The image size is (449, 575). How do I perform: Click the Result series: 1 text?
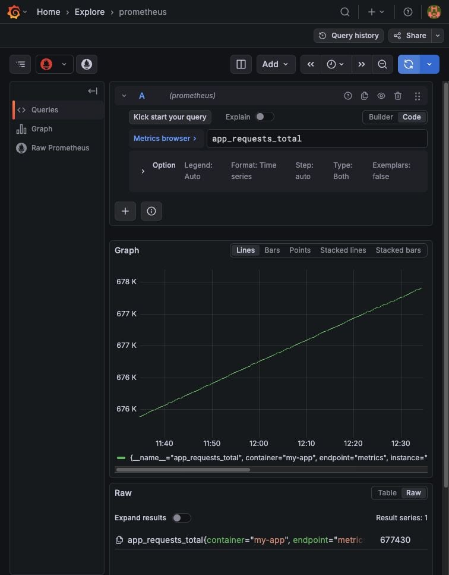point(401,518)
